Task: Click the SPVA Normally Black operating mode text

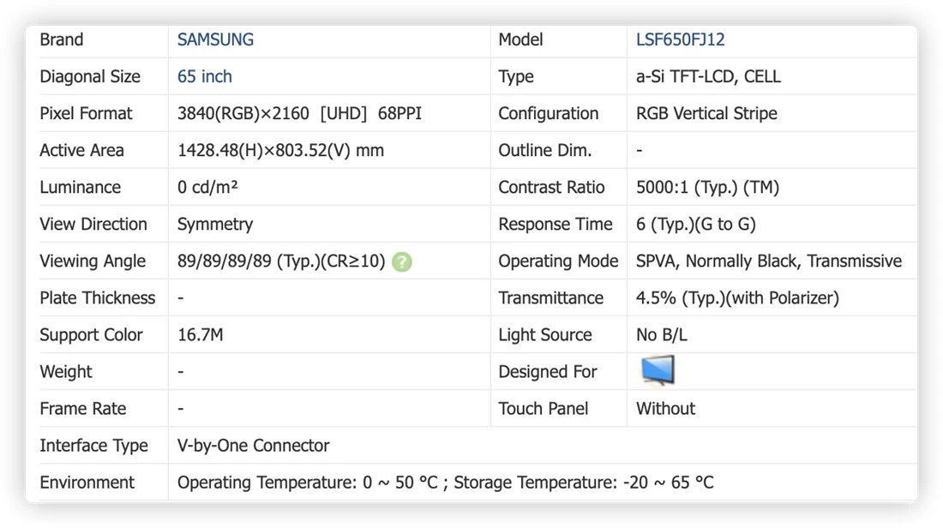Action: pyautogui.click(x=769, y=261)
